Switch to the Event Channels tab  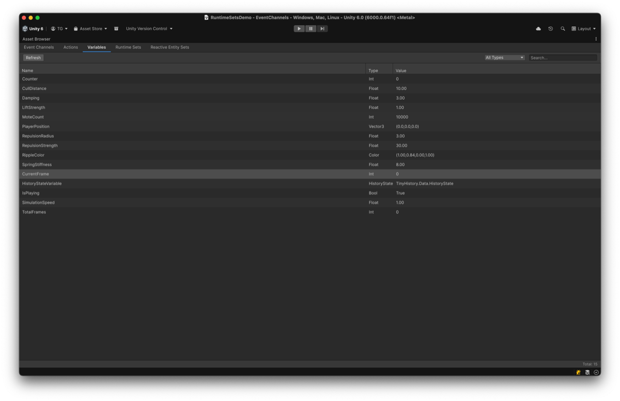(39, 46)
